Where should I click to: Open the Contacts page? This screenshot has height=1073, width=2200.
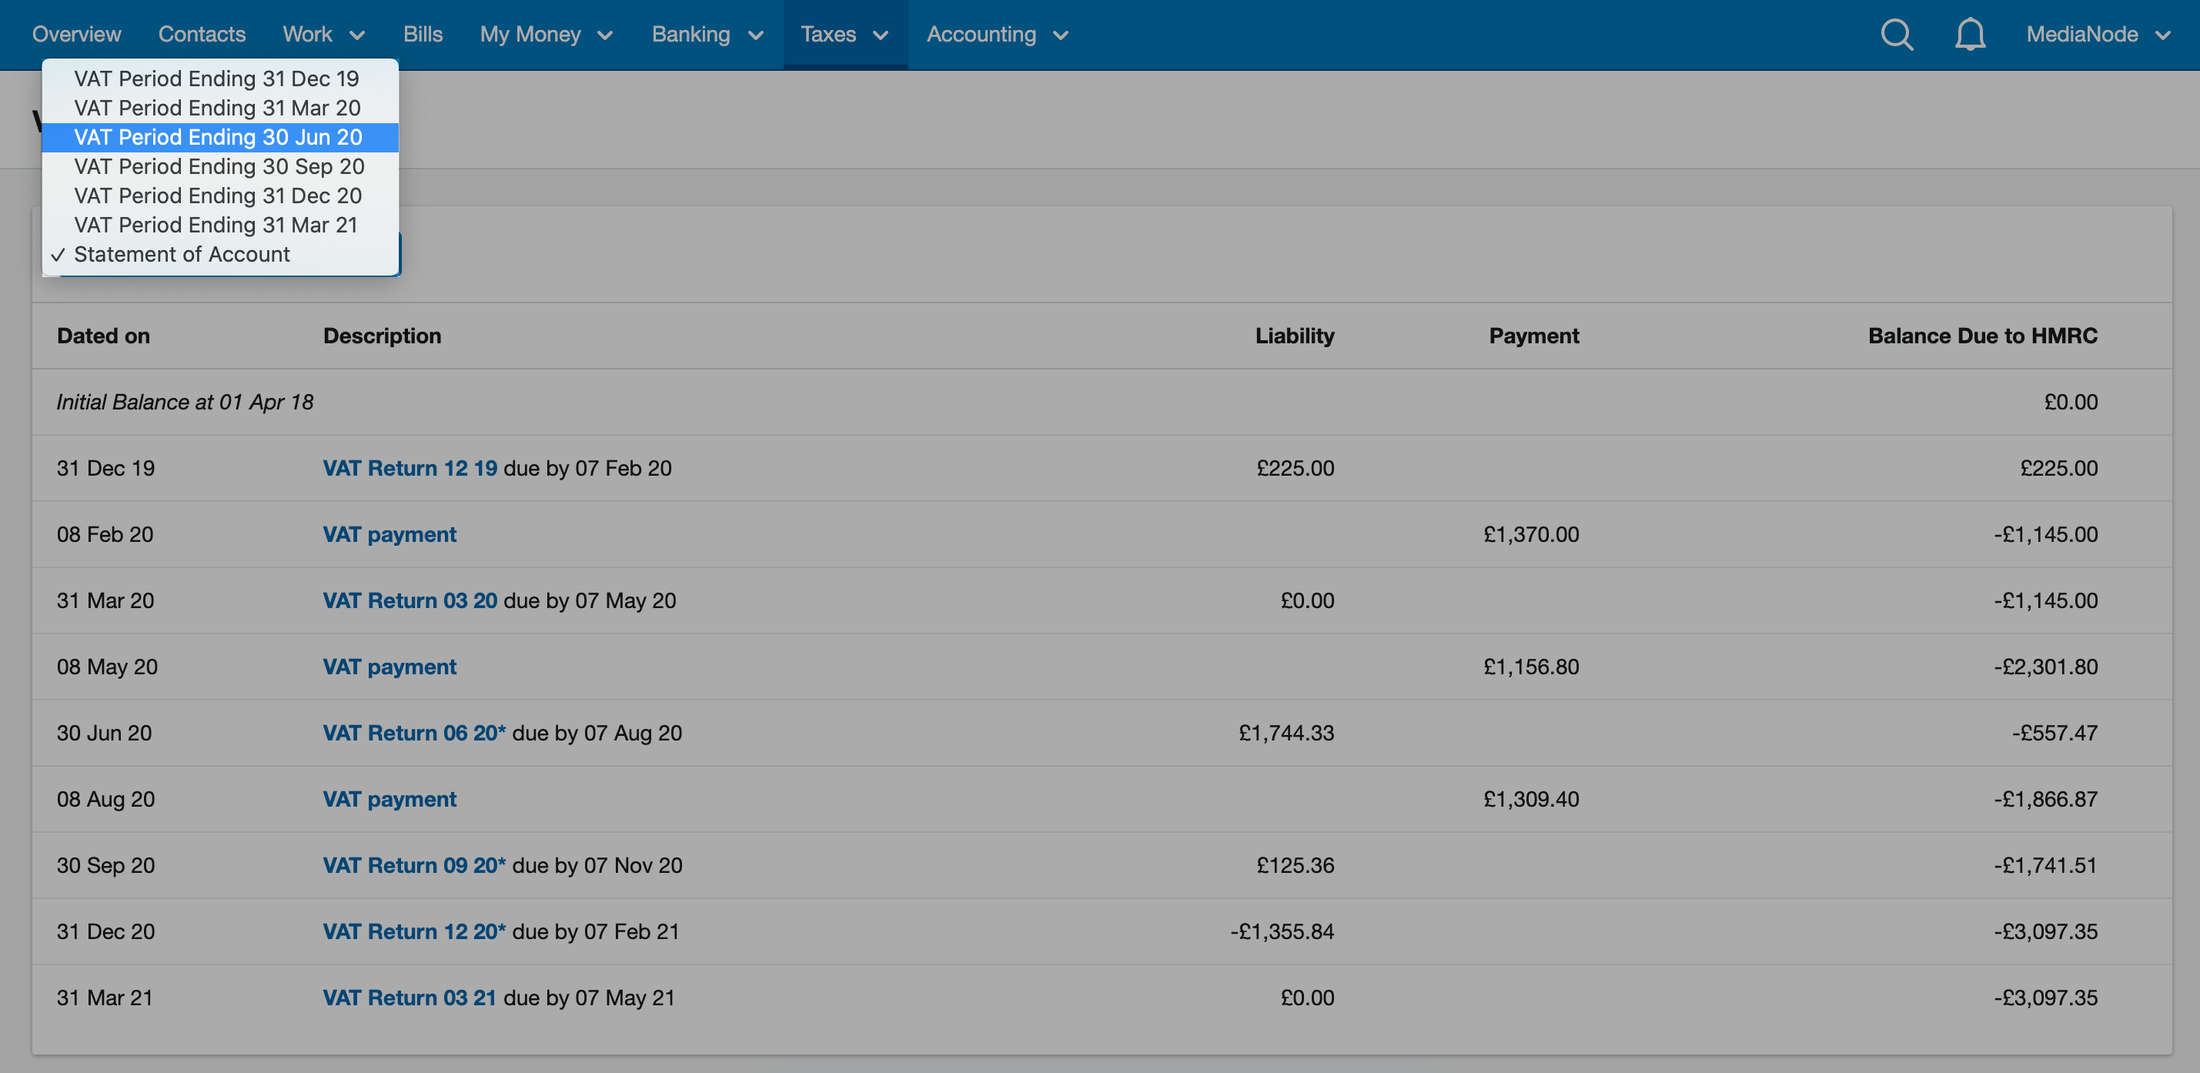[202, 35]
